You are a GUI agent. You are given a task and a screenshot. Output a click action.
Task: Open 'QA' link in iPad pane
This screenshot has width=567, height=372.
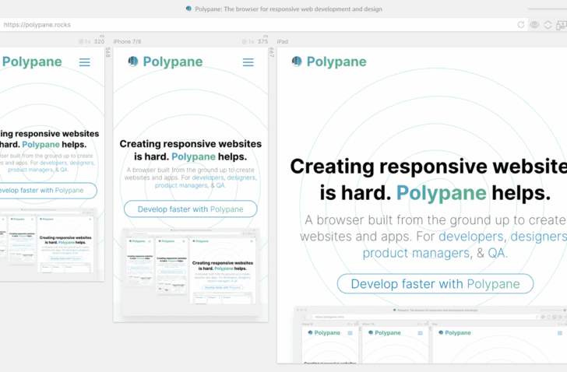coord(496,253)
